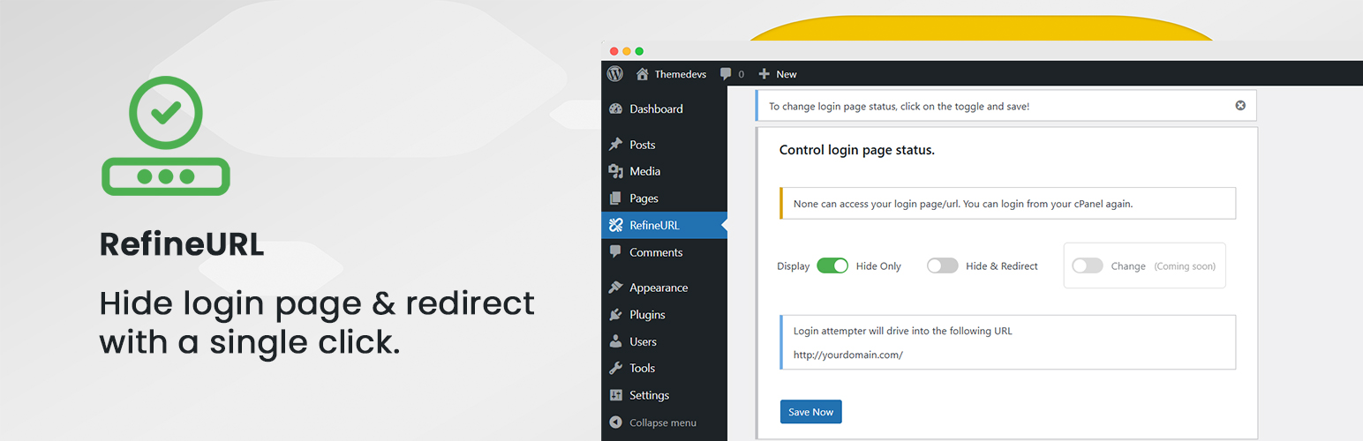Click the Dashboard gauge icon

[x=616, y=109]
